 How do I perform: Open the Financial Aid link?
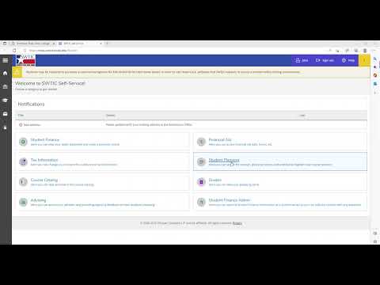click(220, 139)
